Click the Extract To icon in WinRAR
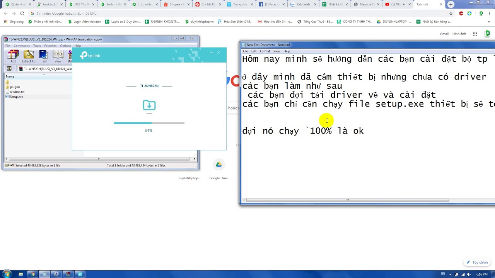The width and height of the screenshot is (495, 278). [28, 56]
